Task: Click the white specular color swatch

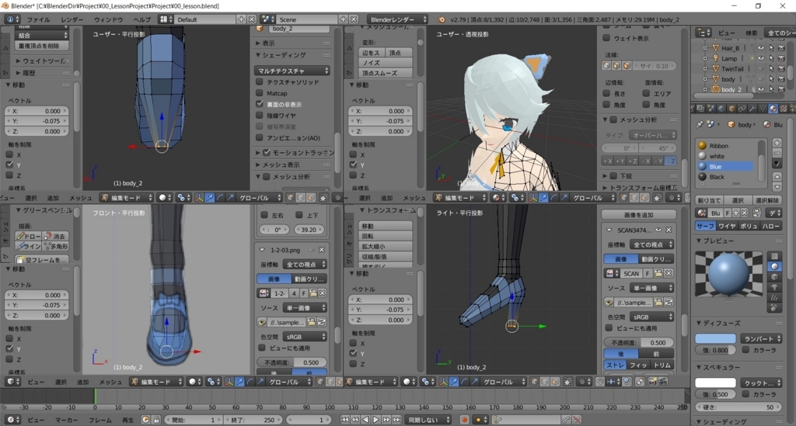Action: click(715, 383)
